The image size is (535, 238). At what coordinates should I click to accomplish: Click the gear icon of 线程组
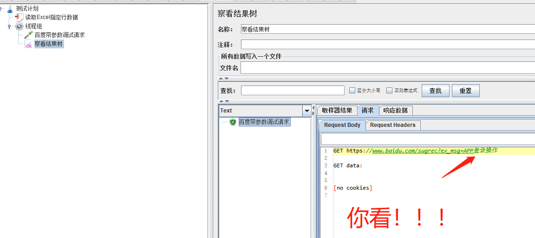coord(20,26)
